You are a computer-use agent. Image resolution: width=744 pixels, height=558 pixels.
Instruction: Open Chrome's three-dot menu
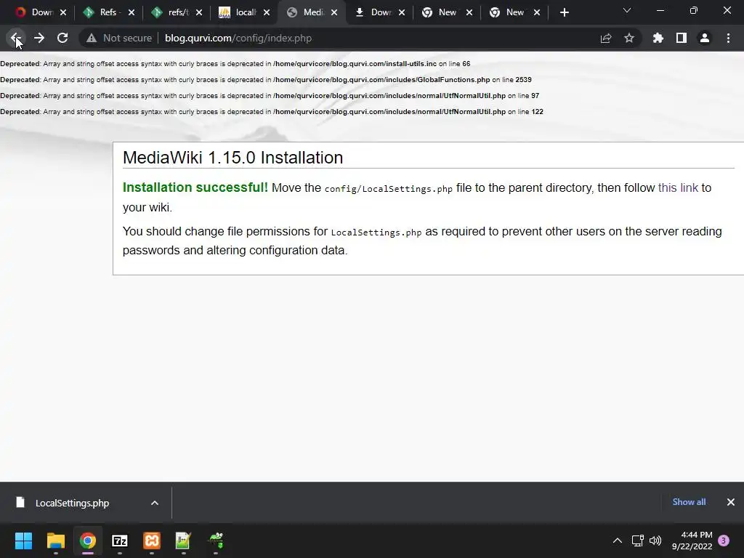(728, 38)
